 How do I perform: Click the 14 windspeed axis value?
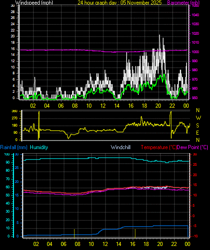(13, 55)
